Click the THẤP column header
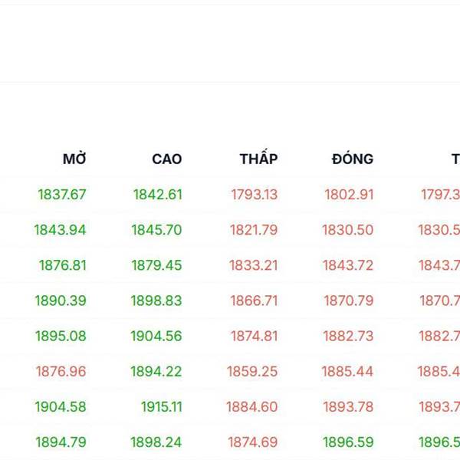460x460 pixels. 258,159
